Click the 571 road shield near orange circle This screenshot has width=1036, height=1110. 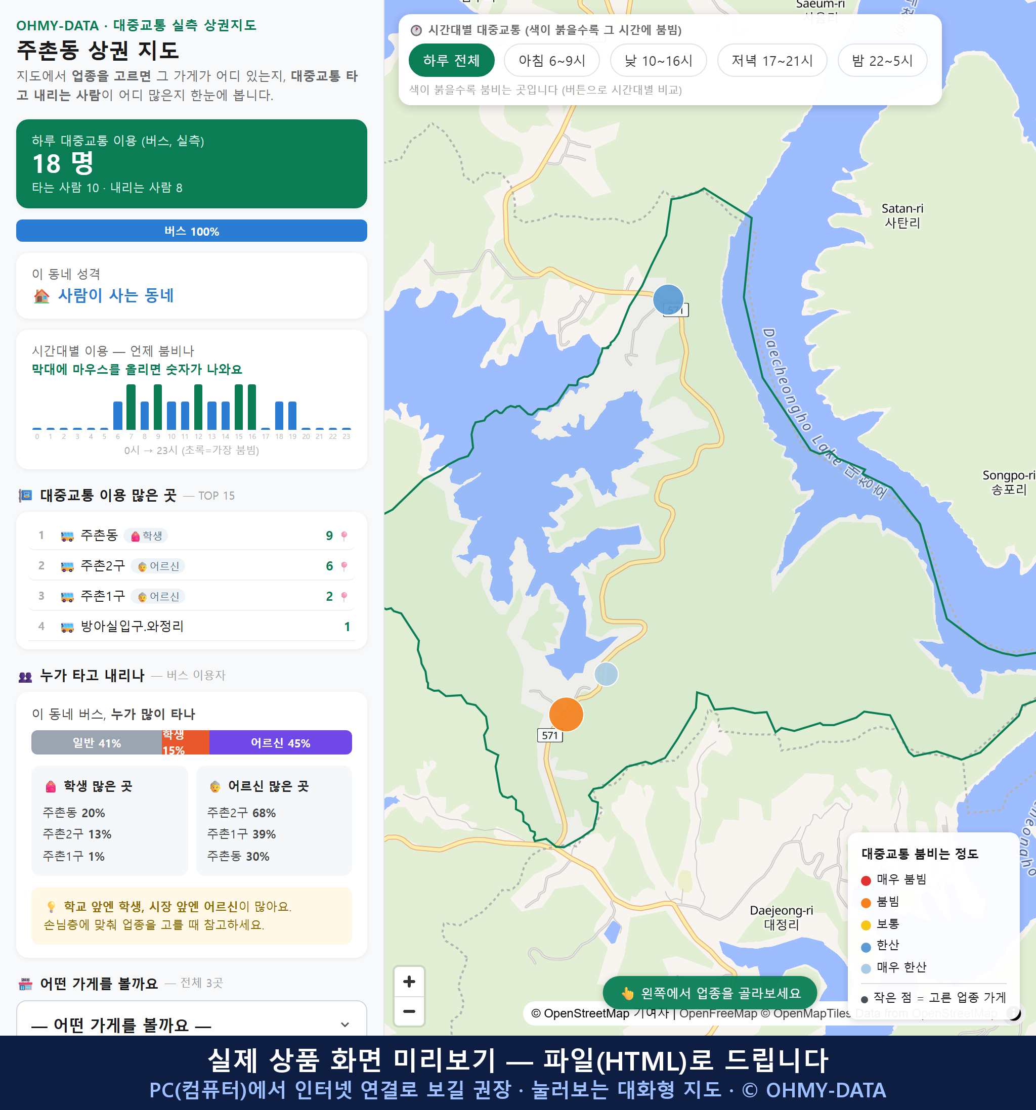pos(549,735)
